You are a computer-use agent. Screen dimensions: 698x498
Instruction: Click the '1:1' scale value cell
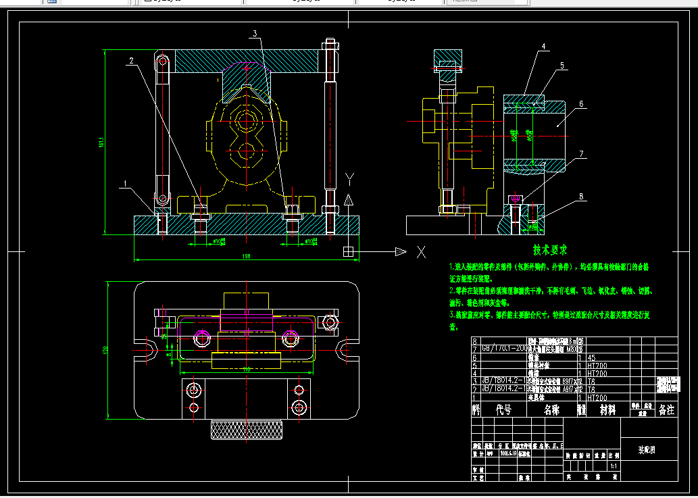[613, 466]
